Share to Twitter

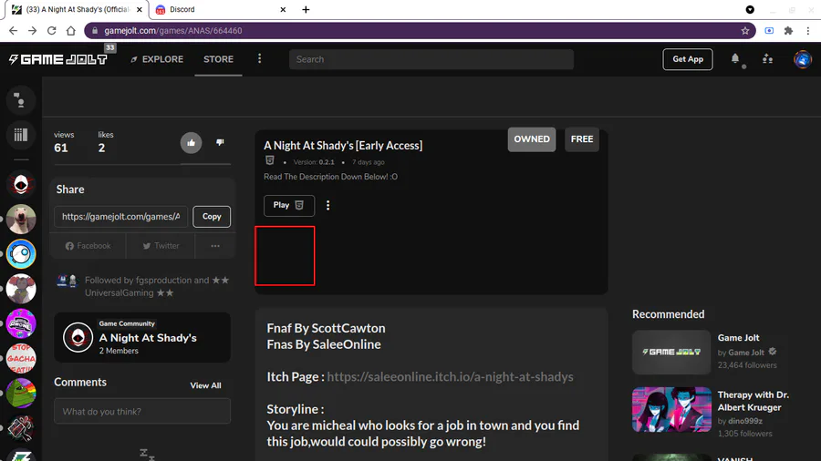[161, 246]
